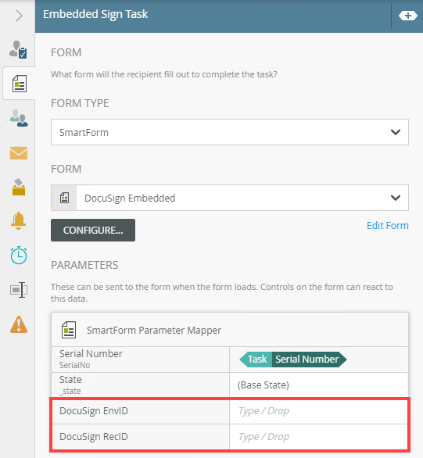Select the Task Serial Number token
The height and width of the screenshot is (458, 423).
293,360
